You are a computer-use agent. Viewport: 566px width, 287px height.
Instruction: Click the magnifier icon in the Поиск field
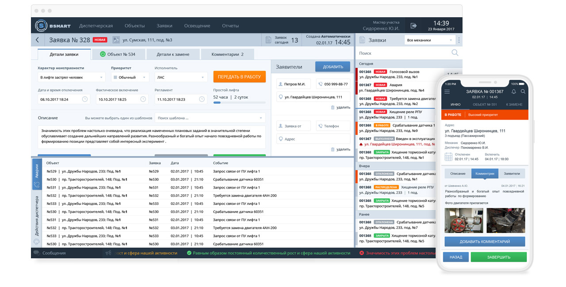[455, 53]
